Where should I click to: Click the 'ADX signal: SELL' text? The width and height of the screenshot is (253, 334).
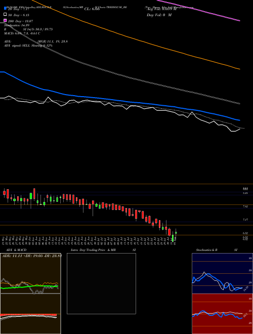tap(17, 46)
